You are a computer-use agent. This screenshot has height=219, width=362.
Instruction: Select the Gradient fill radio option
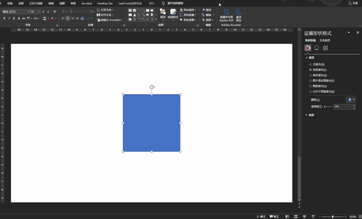[311, 75]
